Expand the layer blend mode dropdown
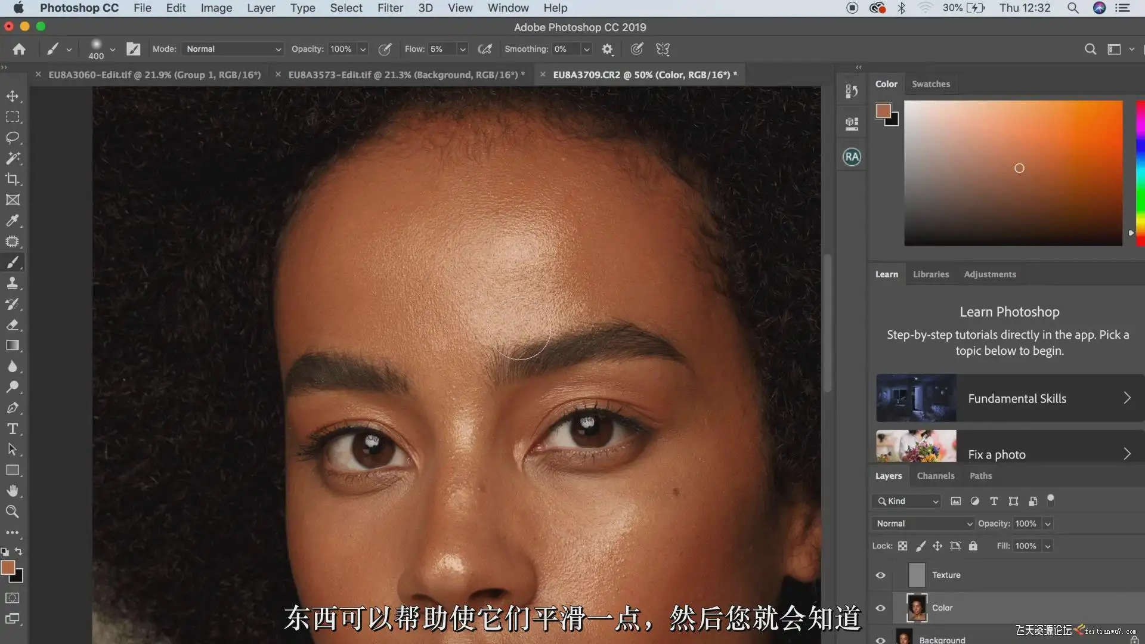The image size is (1145, 644). (x=923, y=524)
